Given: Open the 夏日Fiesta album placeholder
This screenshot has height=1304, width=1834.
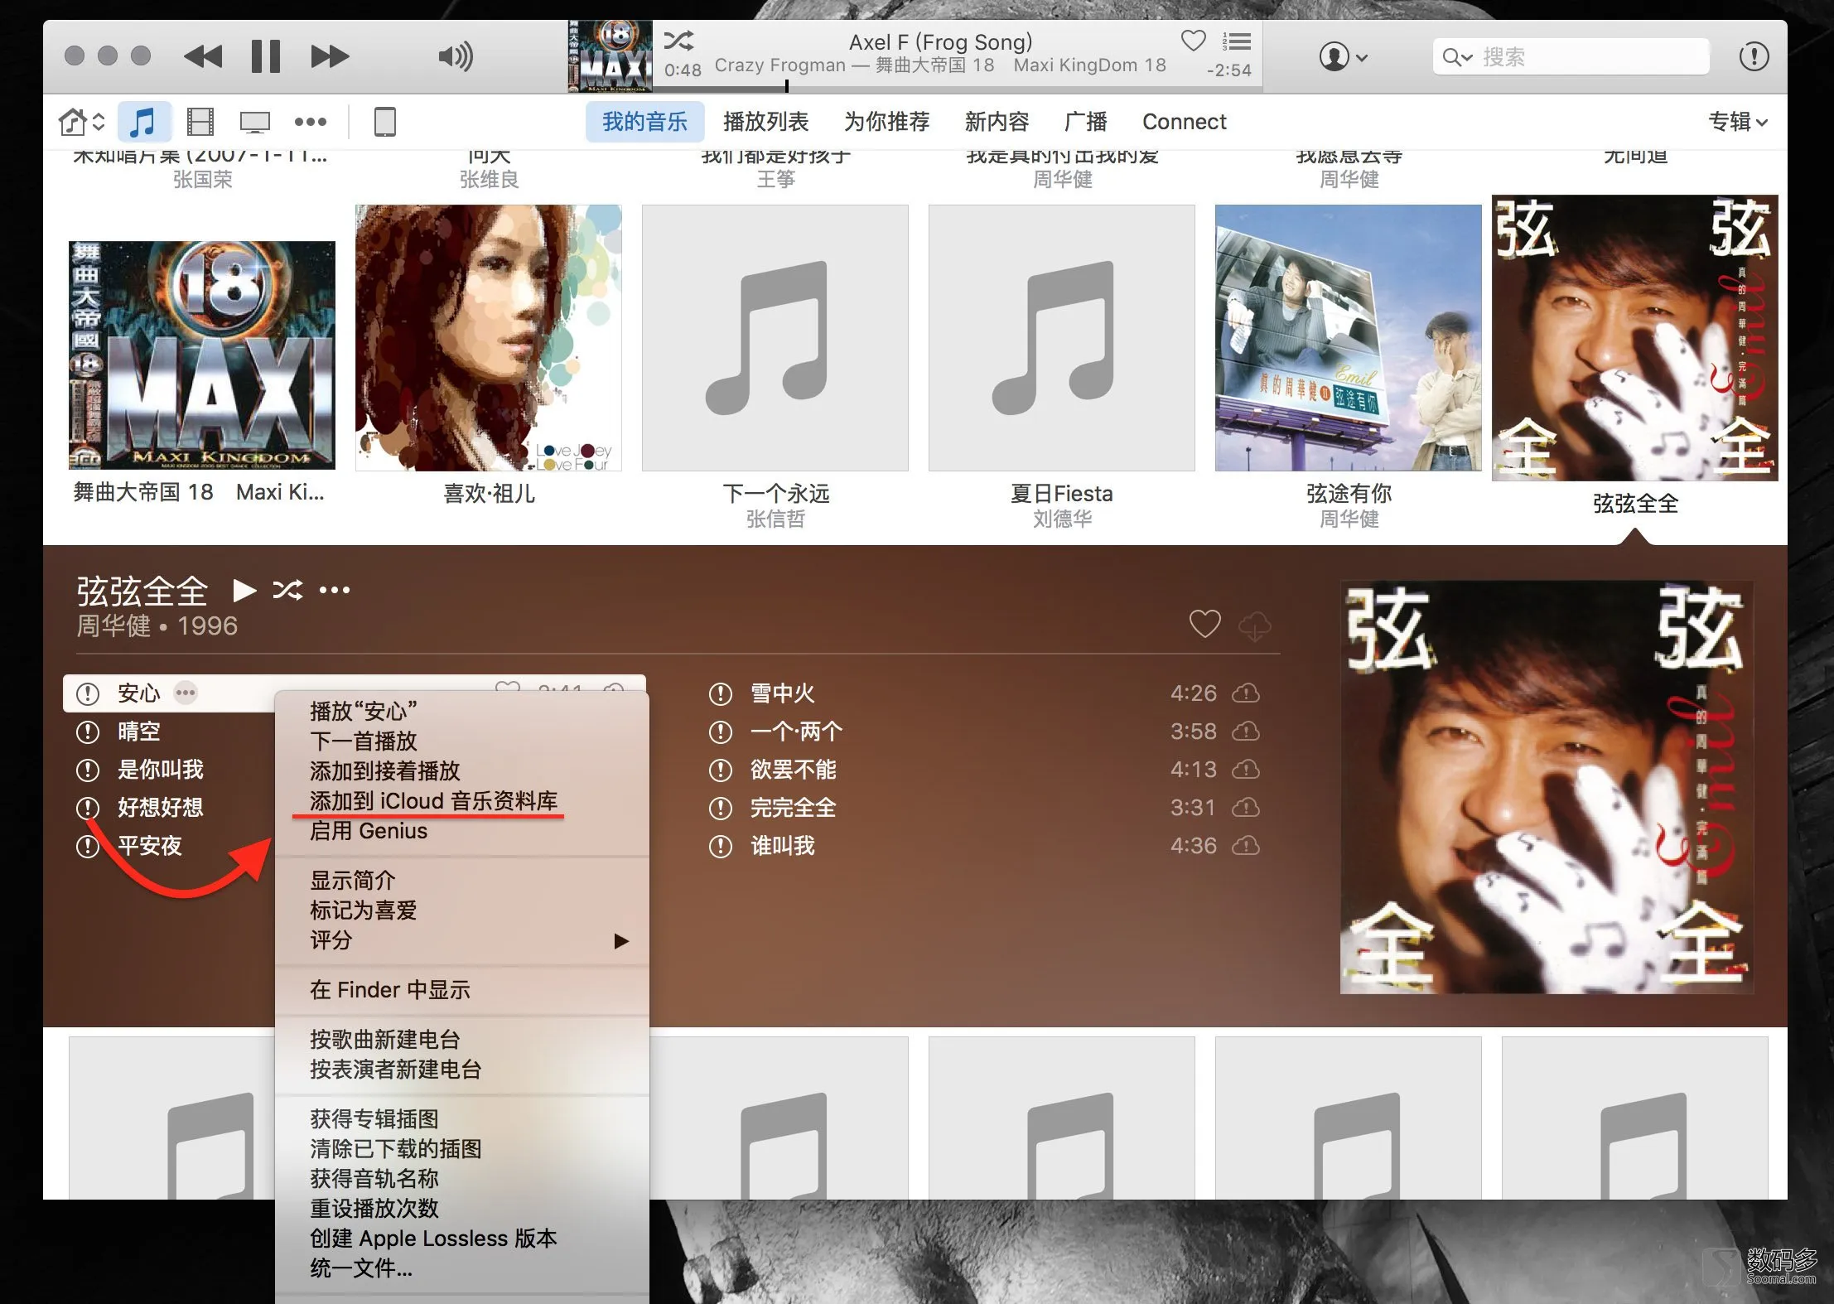Looking at the screenshot, I should (1062, 338).
